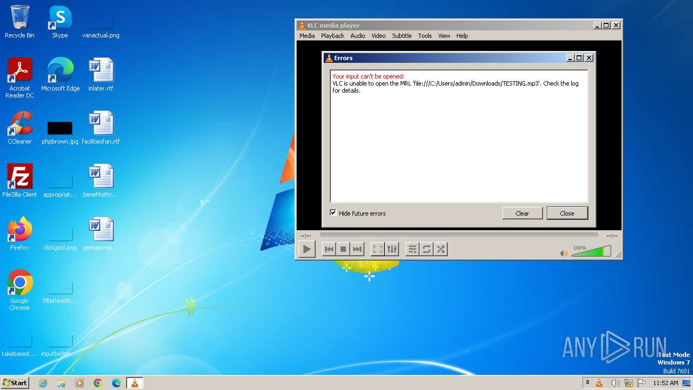Open system volume tray icon

point(615,383)
